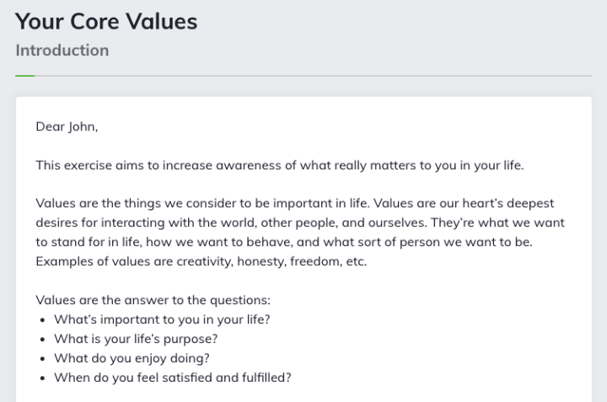Click the line starting "to stand for in life"
The image size is (607, 402).
point(284,242)
